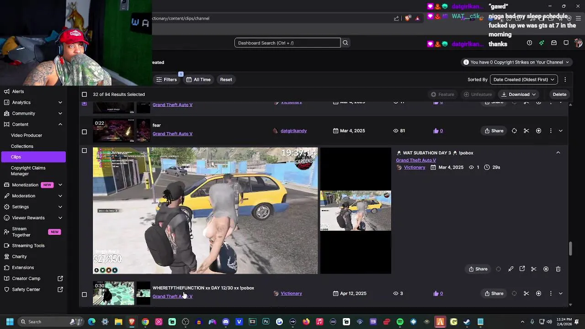Click circular arrows icon in the fear row

click(x=514, y=131)
